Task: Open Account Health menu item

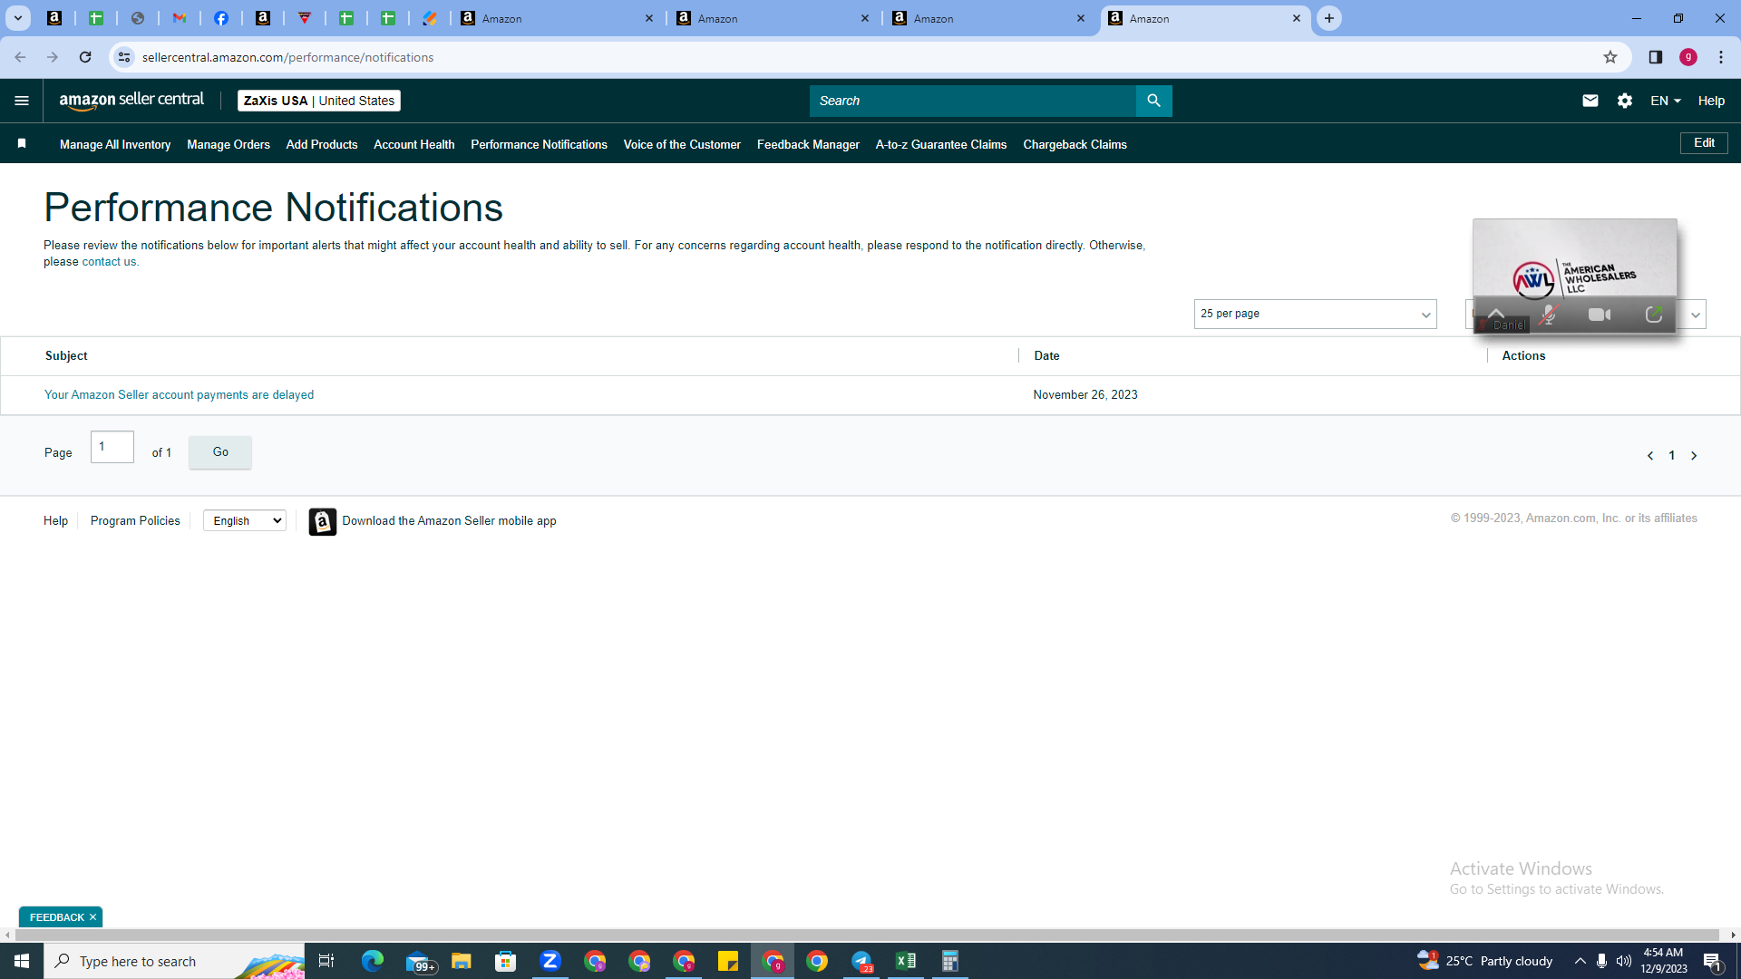Action: [x=414, y=144]
